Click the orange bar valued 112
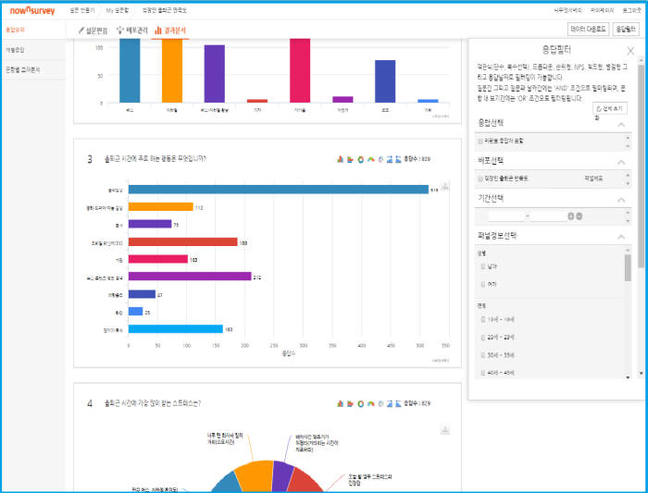This screenshot has width=648, height=493. point(161,207)
